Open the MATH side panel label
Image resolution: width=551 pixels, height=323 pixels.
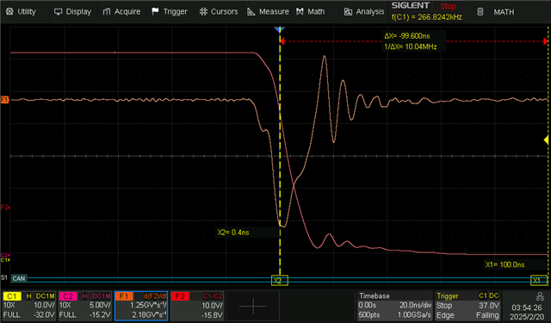pos(504,12)
